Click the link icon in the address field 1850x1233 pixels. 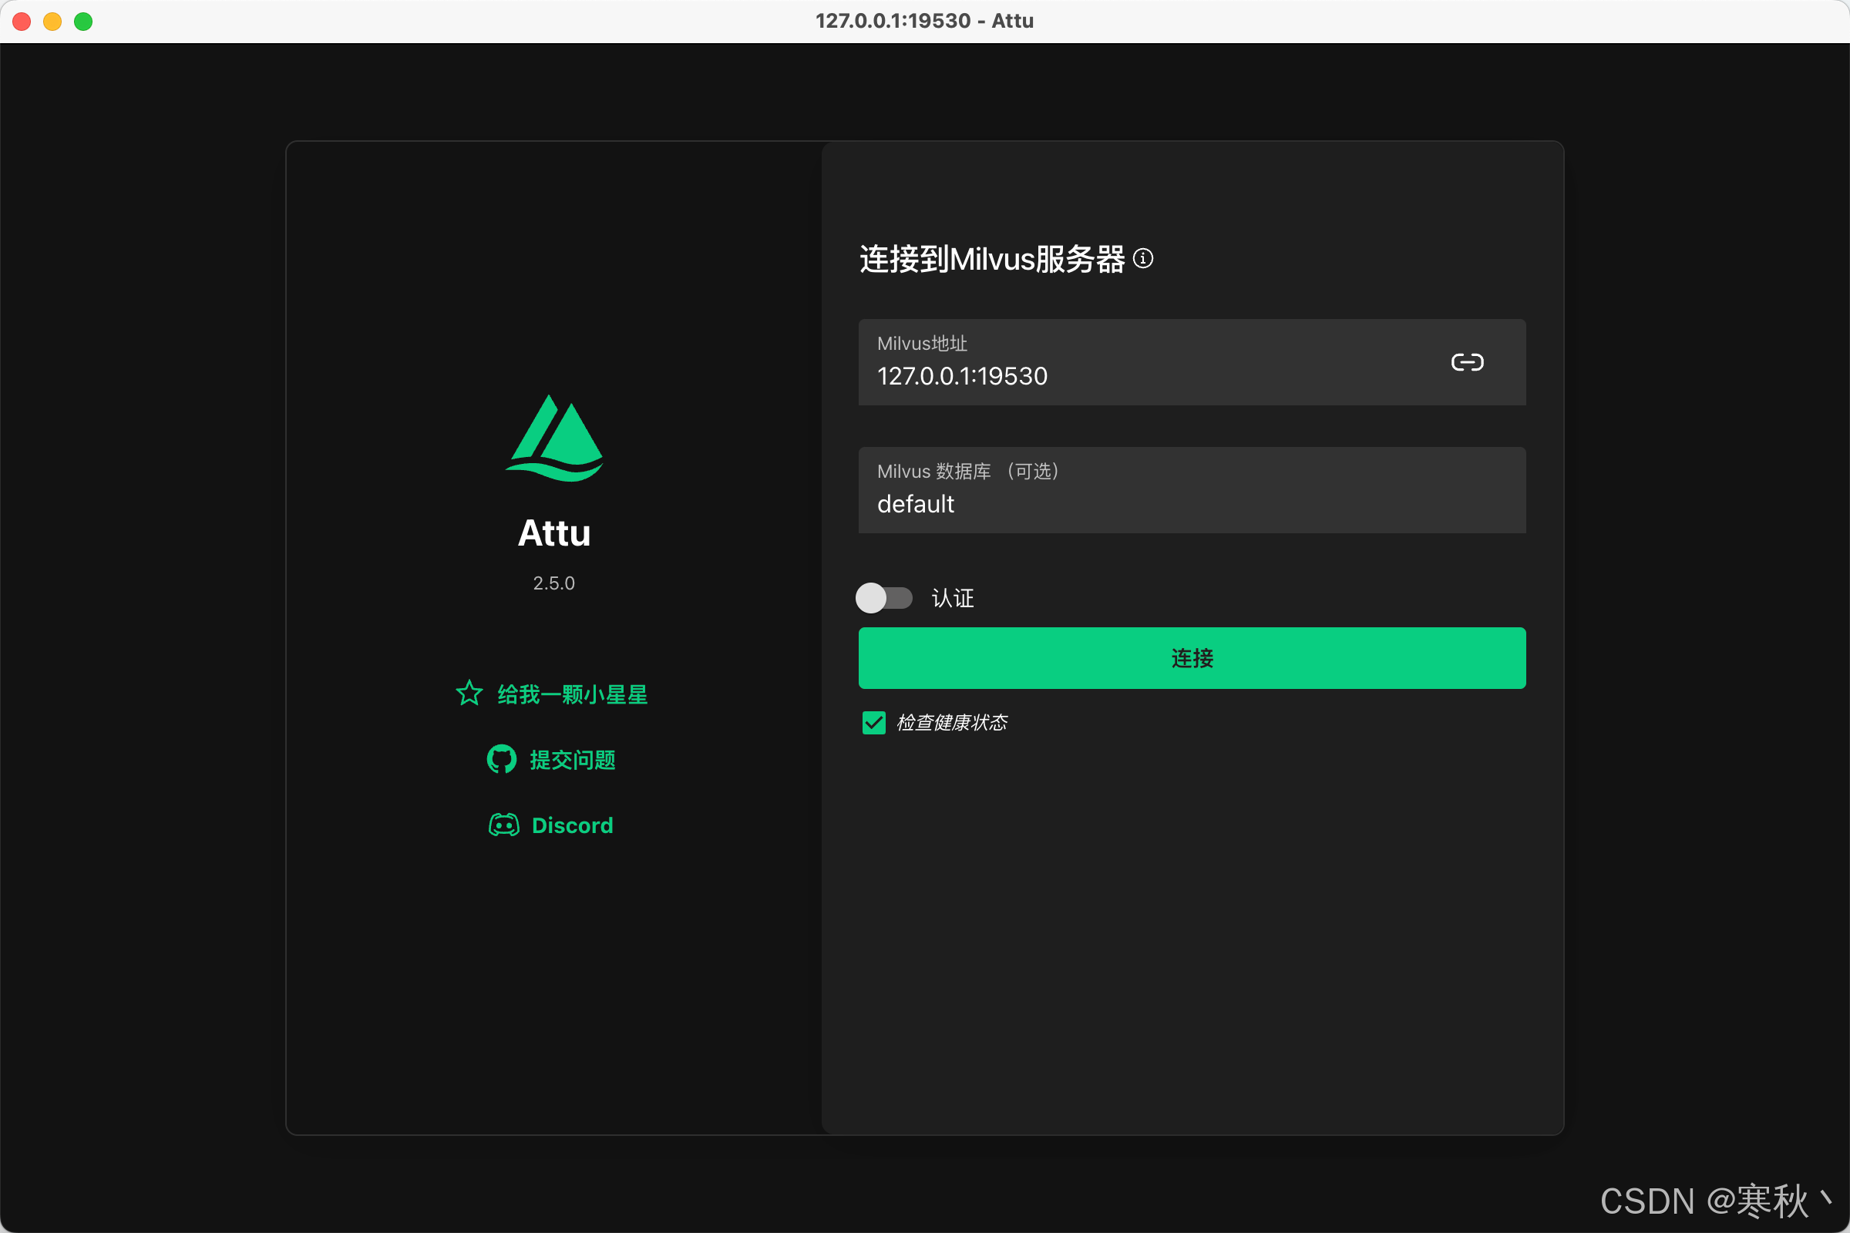pyautogui.click(x=1467, y=362)
